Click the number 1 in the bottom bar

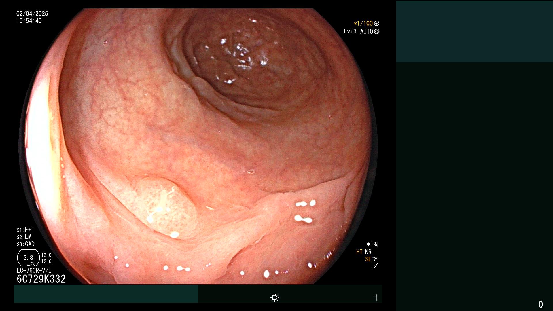(376, 297)
